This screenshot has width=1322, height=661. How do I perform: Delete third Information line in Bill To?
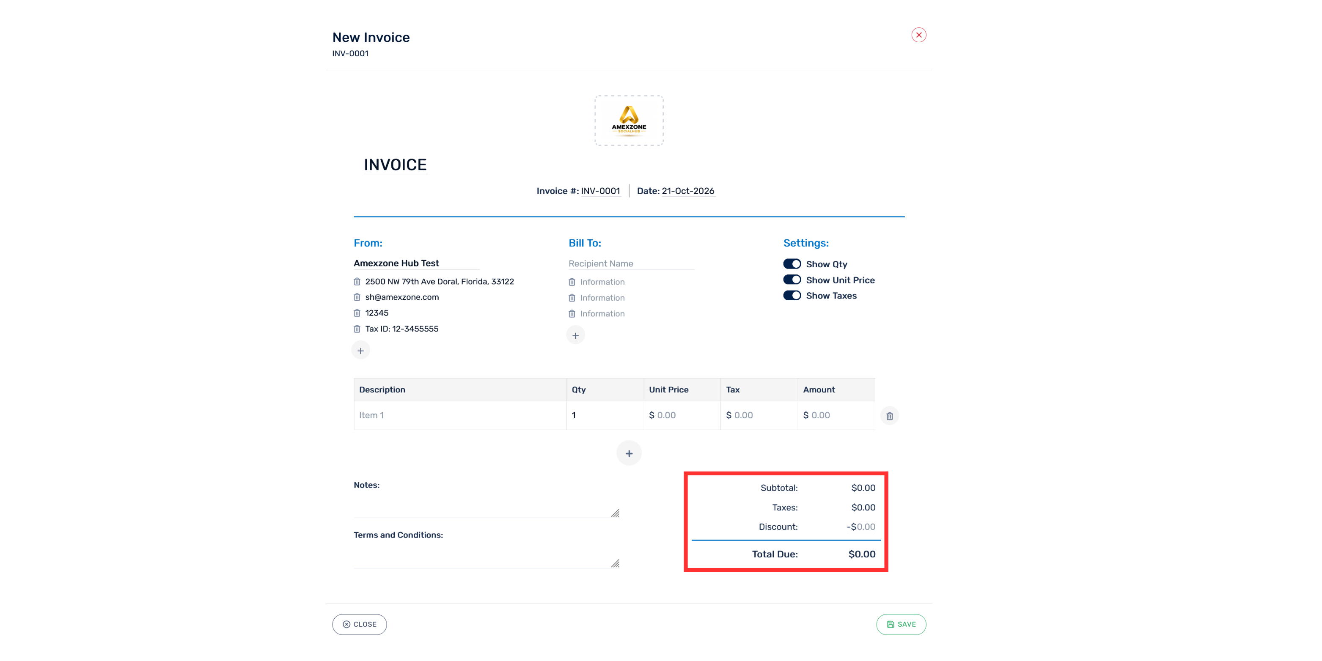[x=572, y=313]
